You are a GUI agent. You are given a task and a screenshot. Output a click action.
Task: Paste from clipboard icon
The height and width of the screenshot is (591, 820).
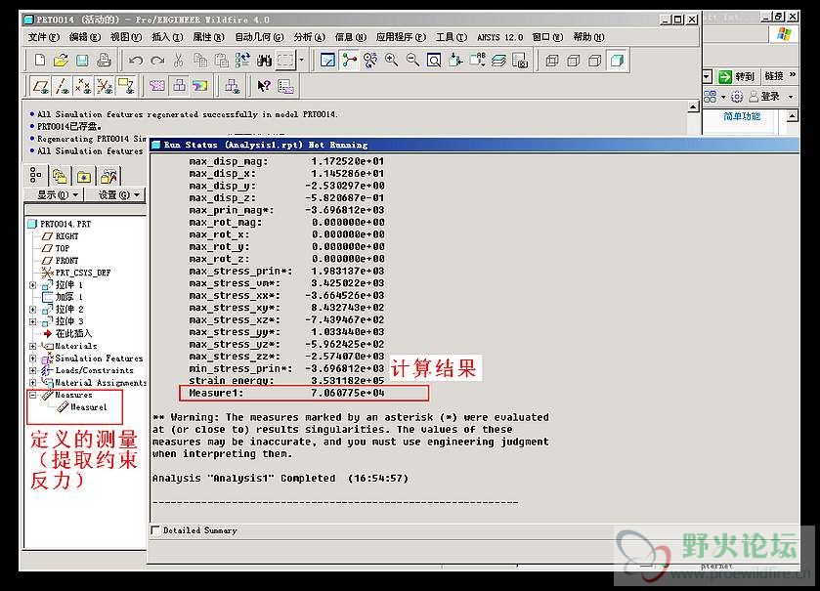pos(221,61)
